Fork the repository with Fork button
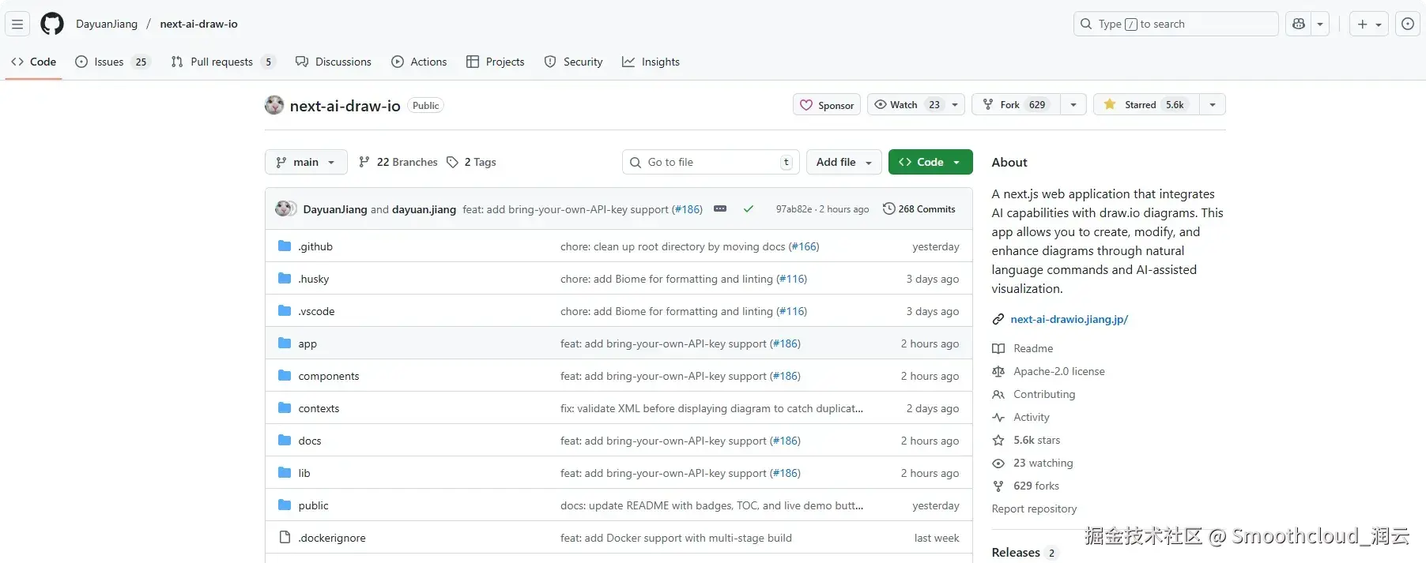This screenshot has width=1426, height=563. click(1016, 104)
